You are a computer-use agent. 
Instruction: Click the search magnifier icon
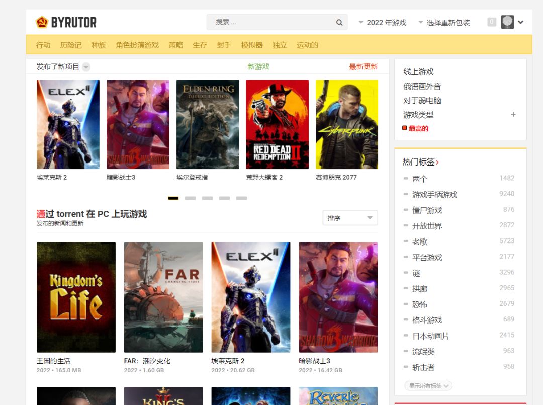point(339,22)
